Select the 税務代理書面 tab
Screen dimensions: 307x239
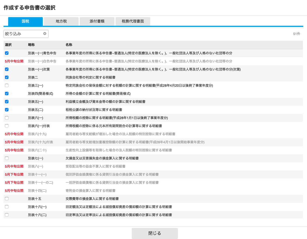coord(133,21)
